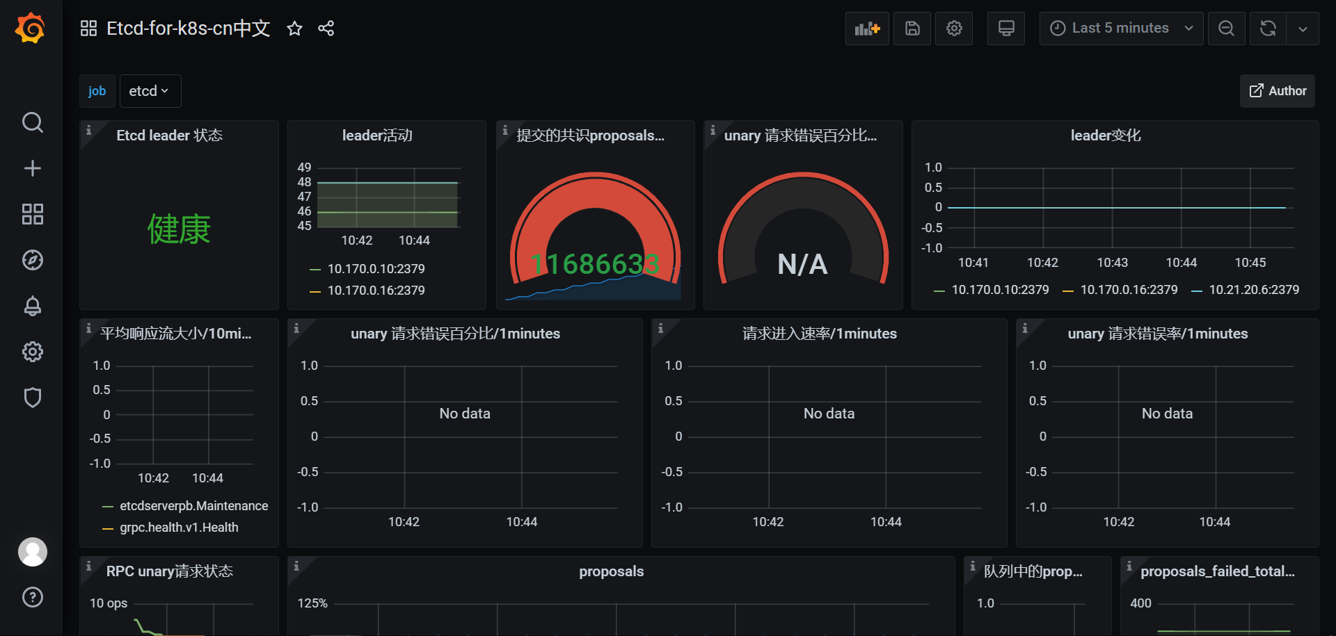The image size is (1336, 636).
Task: Click the Author link button
Action: point(1278,91)
